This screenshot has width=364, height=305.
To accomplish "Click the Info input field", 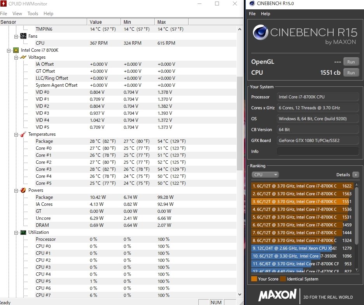I will pyautogui.click(x=318, y=151).
